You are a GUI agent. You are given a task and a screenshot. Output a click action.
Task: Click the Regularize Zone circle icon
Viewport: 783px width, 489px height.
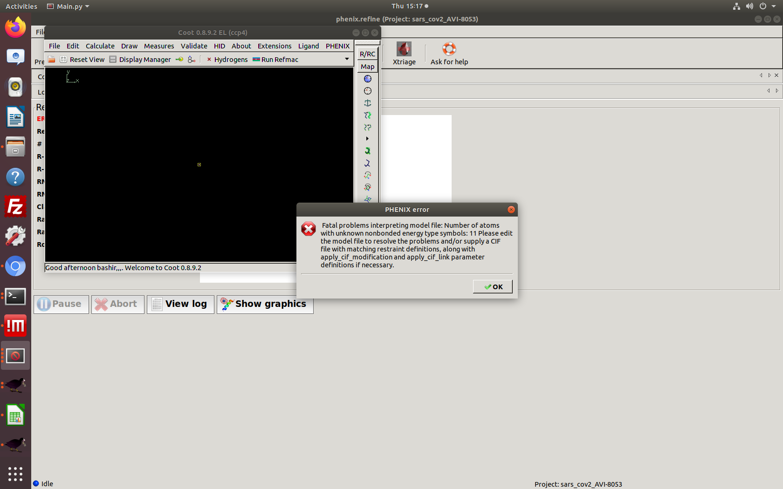pyautogui.click(x=367, y=91)
